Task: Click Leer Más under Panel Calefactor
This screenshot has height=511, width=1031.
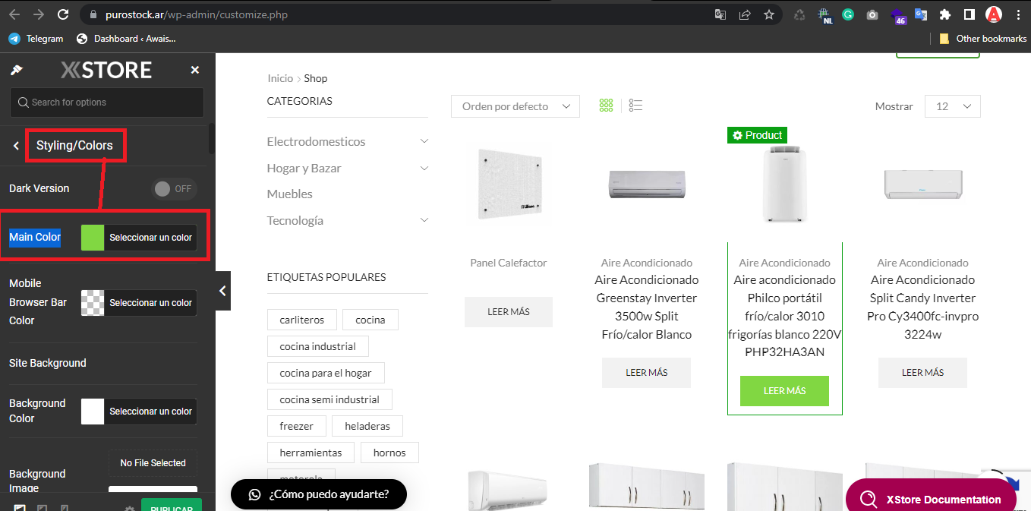Action: tap(509, 312)
